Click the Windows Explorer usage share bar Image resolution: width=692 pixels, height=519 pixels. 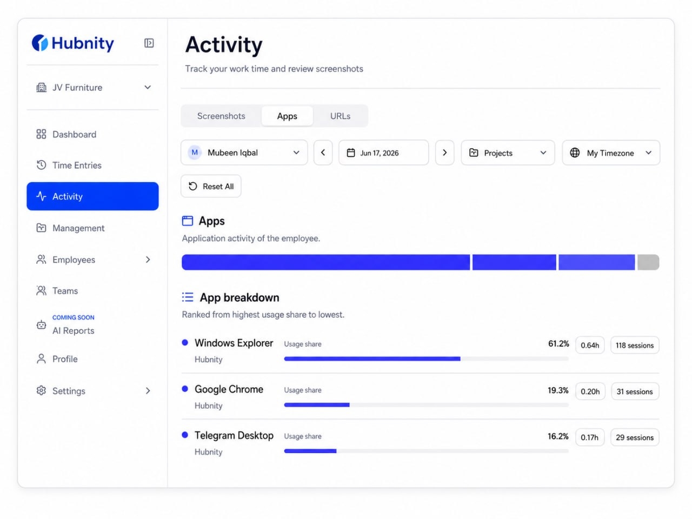point(426,358)
